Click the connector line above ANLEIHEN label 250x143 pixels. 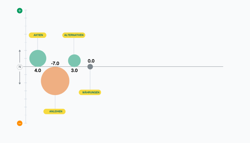[55, 102]
